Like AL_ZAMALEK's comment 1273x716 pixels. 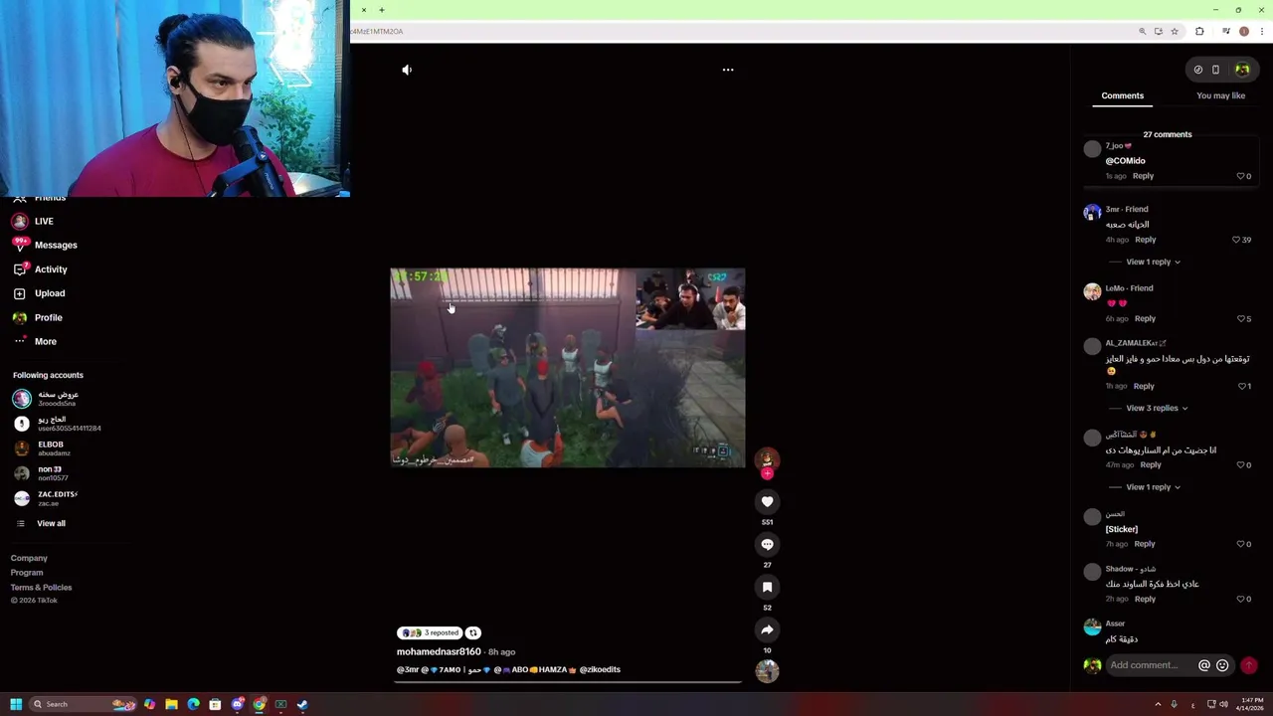(1241, 386)
